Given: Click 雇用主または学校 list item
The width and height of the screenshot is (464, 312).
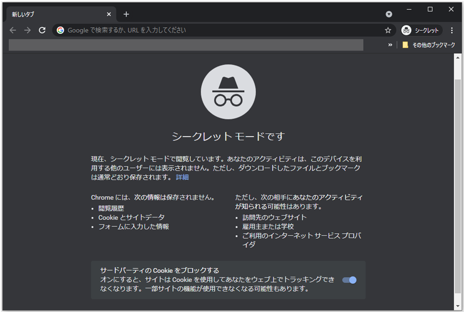Looking at the screenshot, I should [268, 227].
